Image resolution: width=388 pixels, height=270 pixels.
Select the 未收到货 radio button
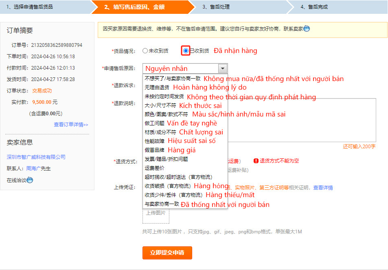(145, 51)
